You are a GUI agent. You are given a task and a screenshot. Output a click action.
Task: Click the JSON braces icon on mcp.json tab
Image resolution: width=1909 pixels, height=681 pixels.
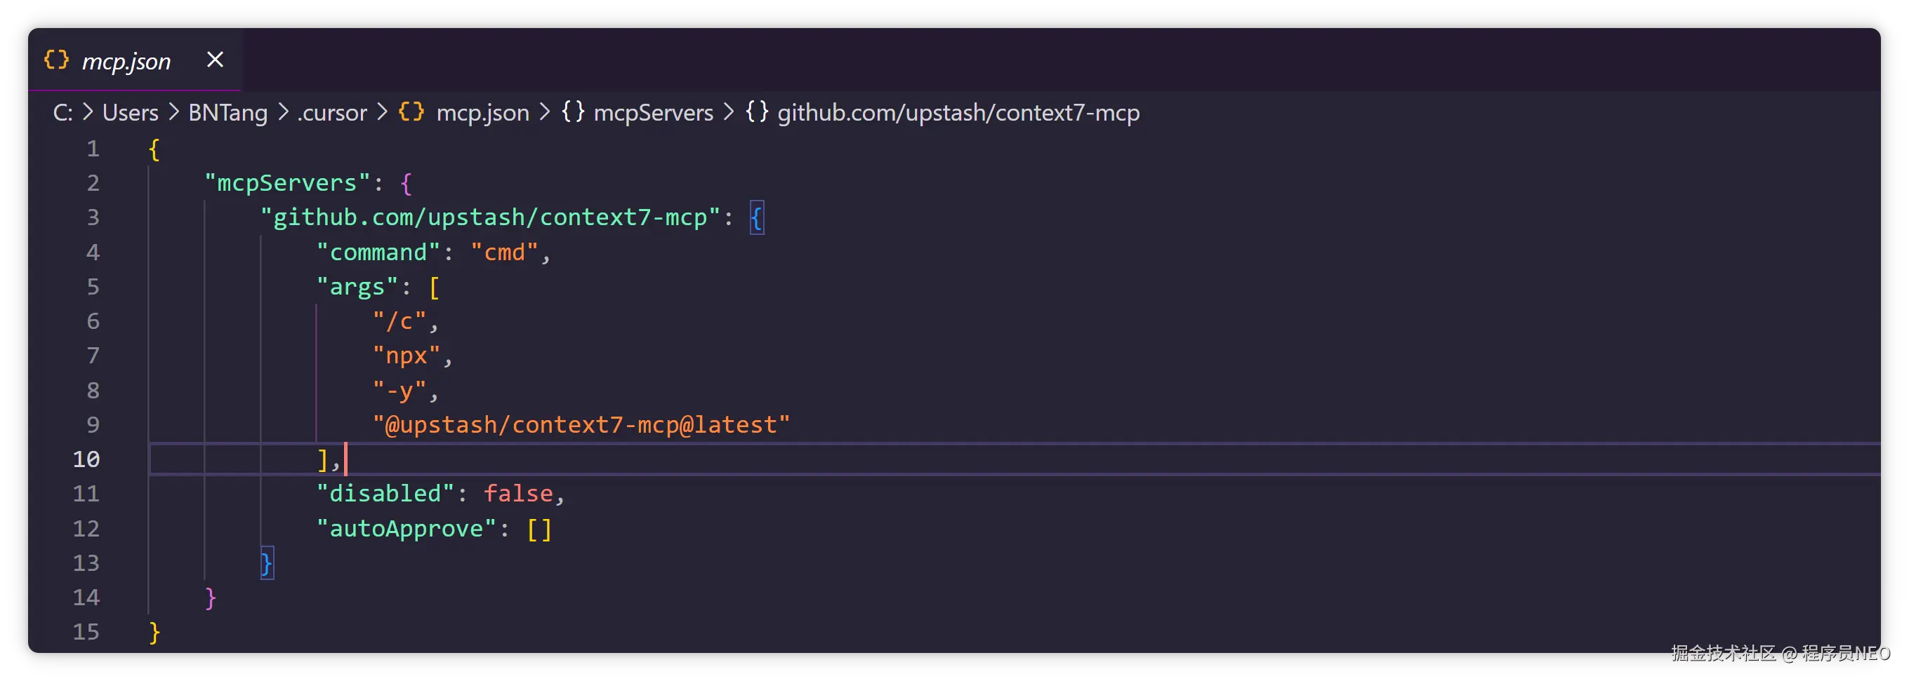[56, 60]
